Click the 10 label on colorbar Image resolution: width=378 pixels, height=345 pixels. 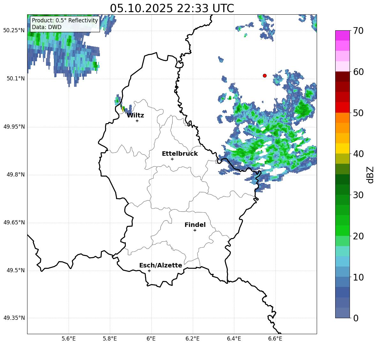[358, 277]
